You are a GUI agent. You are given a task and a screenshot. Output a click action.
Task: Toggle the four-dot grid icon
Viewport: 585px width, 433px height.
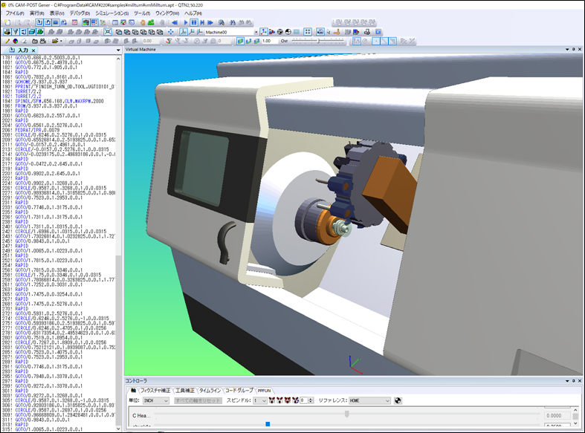[308, 32]
